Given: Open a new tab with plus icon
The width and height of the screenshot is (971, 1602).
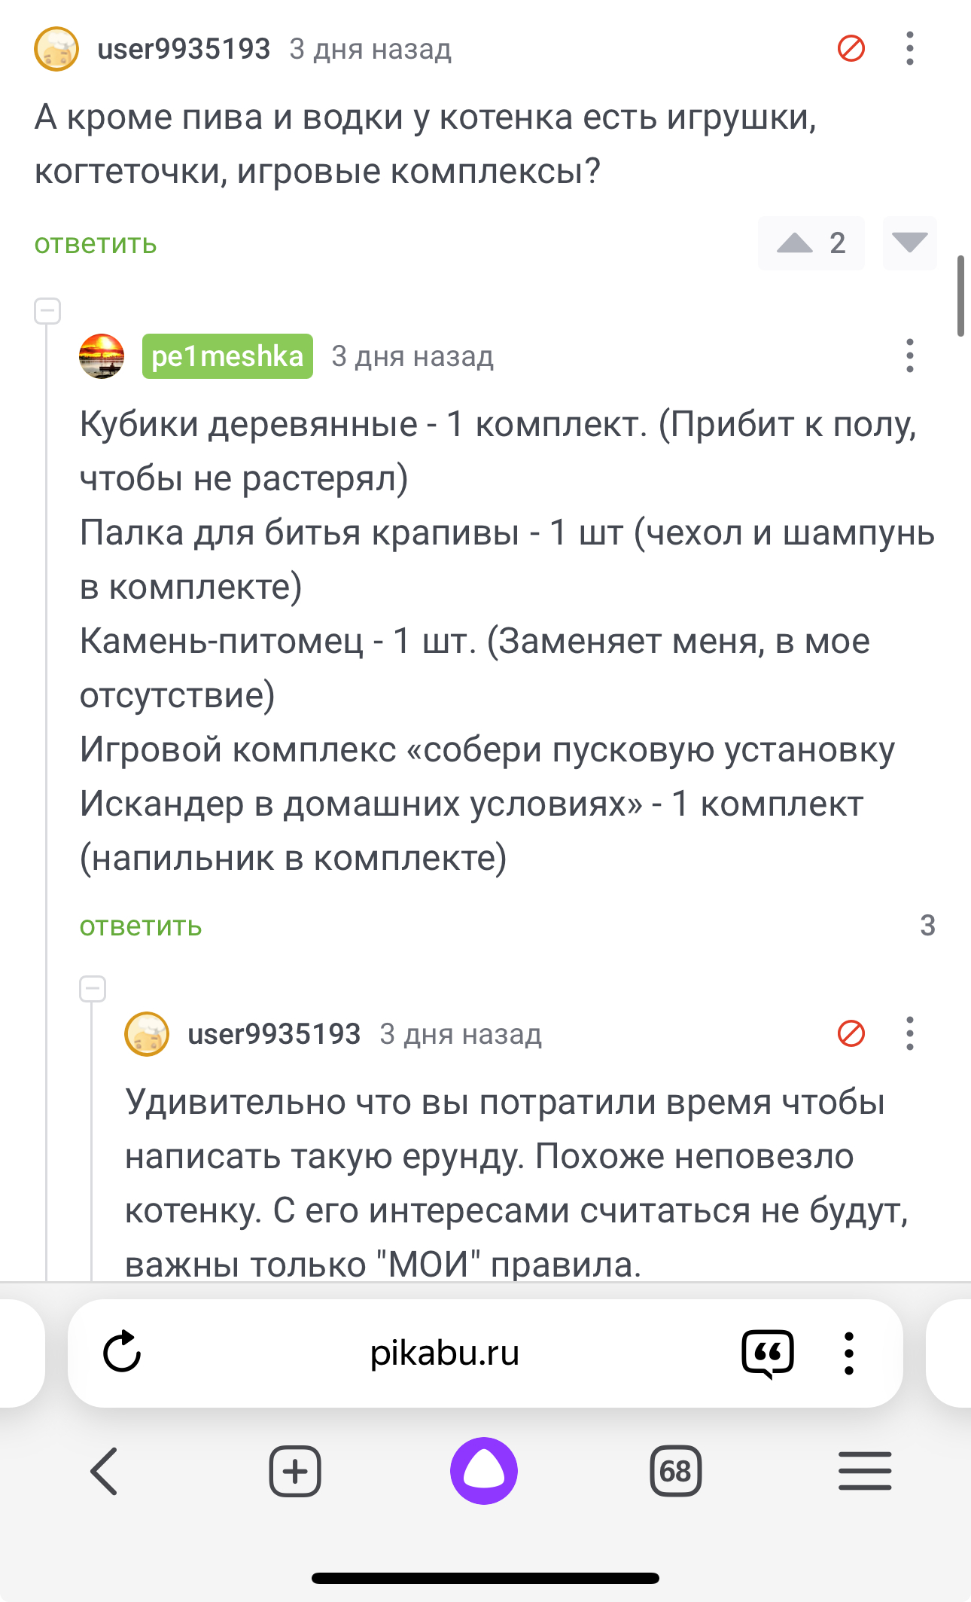Looking at the screenshot, I should (295, 1471).
